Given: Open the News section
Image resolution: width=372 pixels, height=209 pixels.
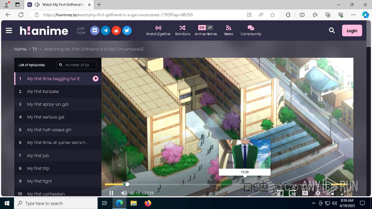Looking at the screenshot, I should coord(228,30).
